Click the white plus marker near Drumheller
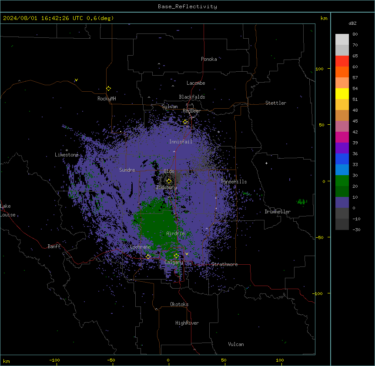The image size is (375, 366). click(266, 163)
